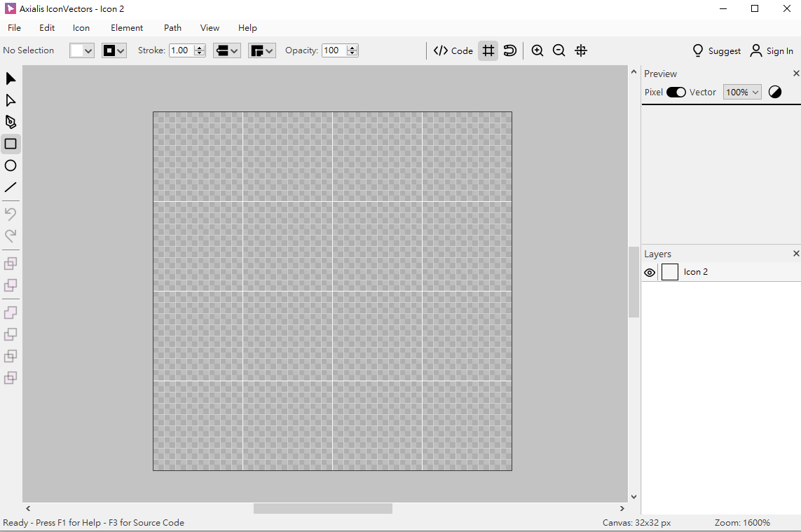This screenshot has width=801, height=532.
Task: Select the Pen drawing tool
Action: (x=11, y=122)
